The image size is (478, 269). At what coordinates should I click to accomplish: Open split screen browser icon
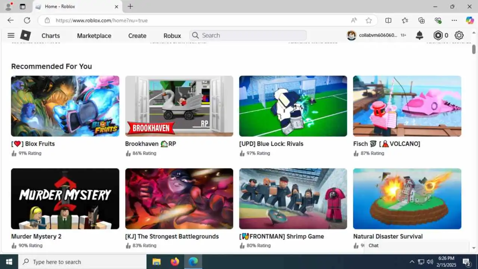coord(388,21)
